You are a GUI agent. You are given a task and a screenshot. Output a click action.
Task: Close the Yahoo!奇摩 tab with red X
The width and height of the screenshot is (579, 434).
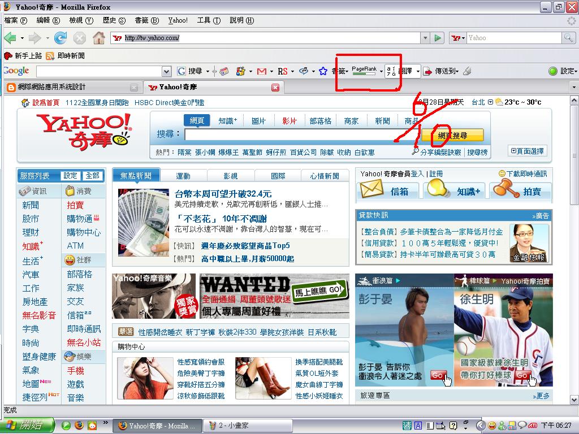tap(275, 88)
